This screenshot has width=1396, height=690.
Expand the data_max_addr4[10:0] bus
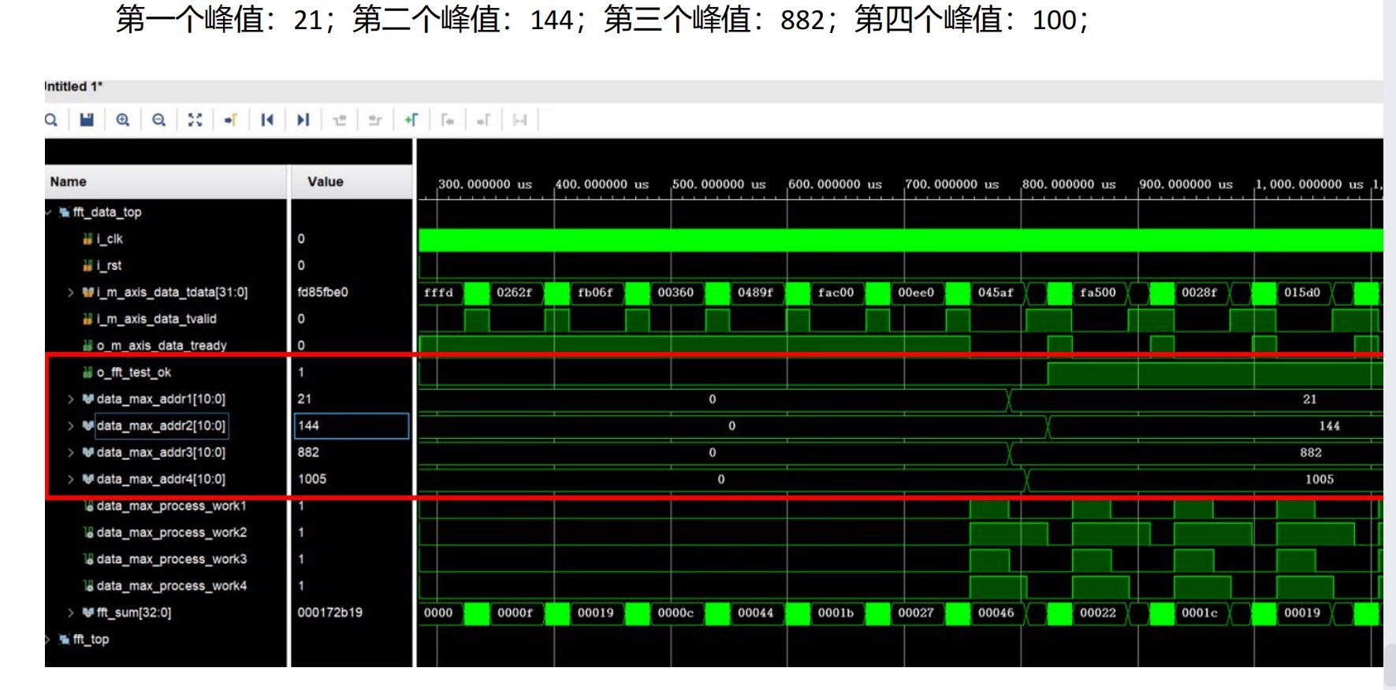(71, 479)
